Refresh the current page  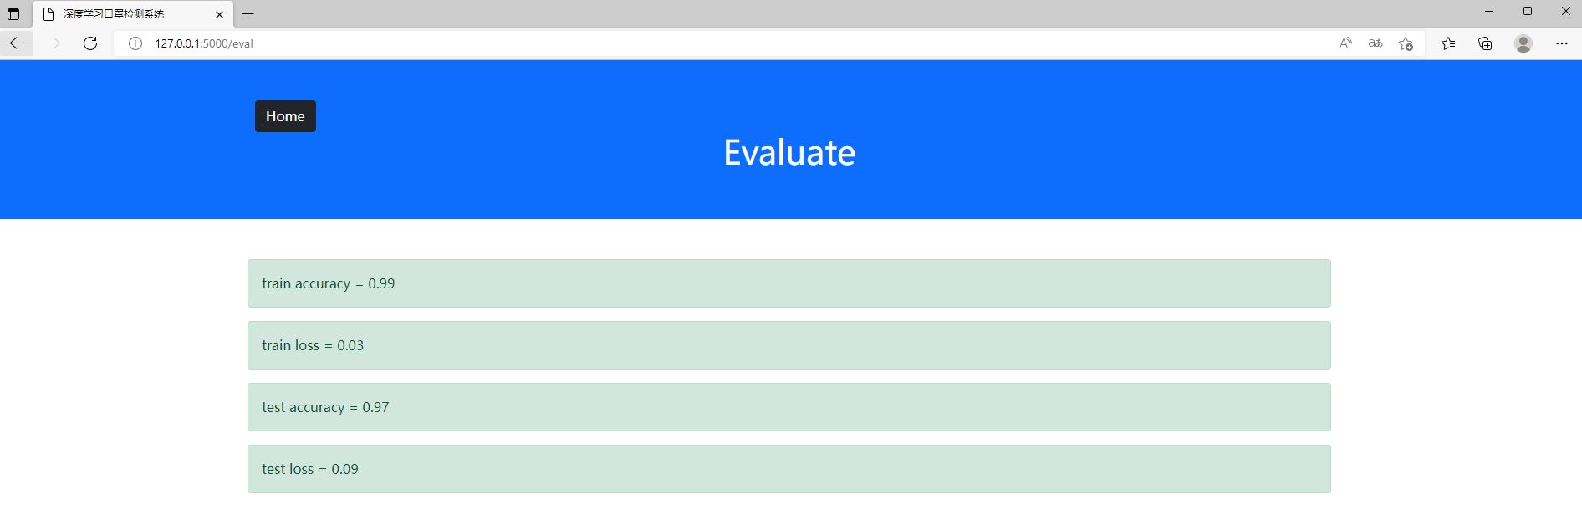point(90,43)
